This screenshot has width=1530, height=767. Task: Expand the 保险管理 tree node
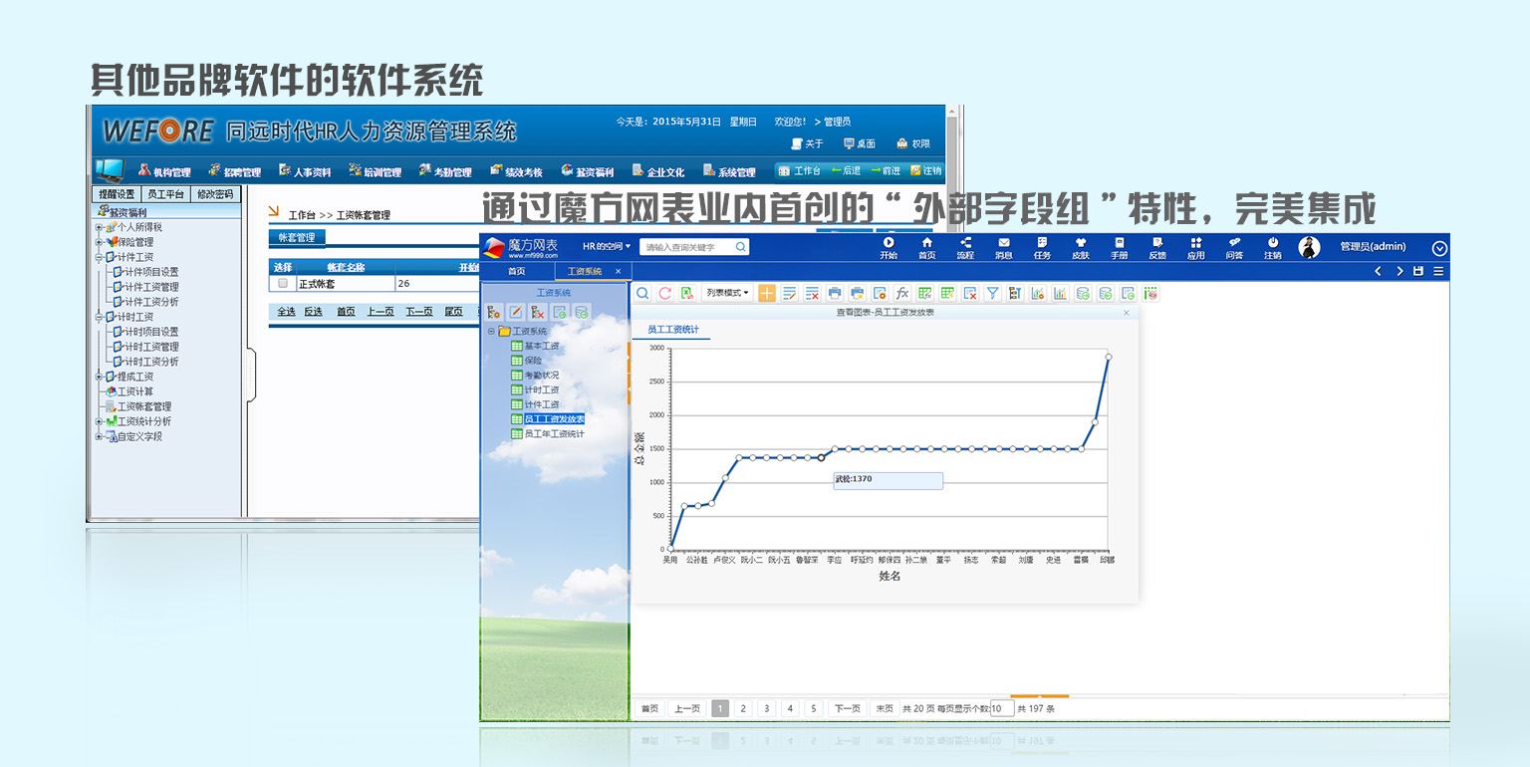pos(99,242)
